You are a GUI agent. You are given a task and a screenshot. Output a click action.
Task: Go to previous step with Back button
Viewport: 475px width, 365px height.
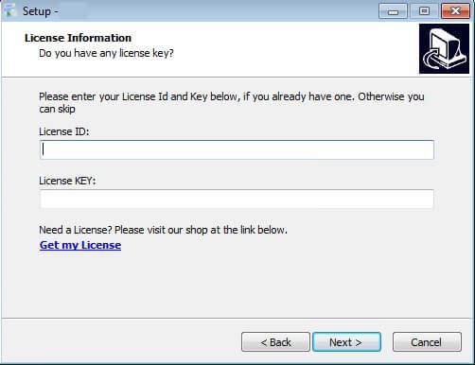coord(275,342)
